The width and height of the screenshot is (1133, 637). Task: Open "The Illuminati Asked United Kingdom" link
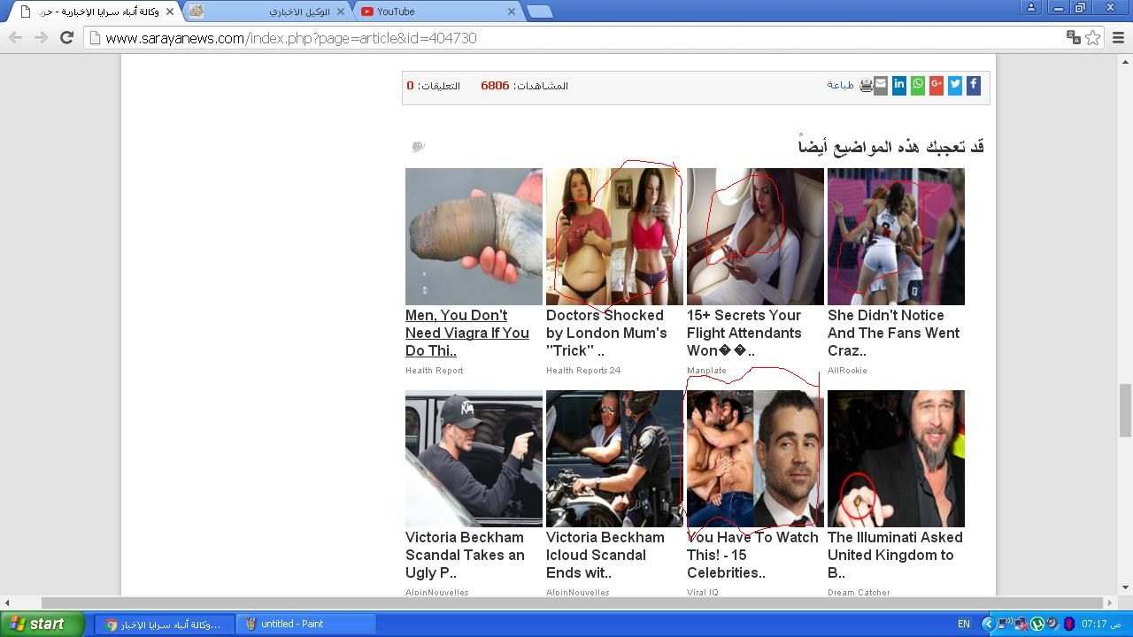pos(895,555)
